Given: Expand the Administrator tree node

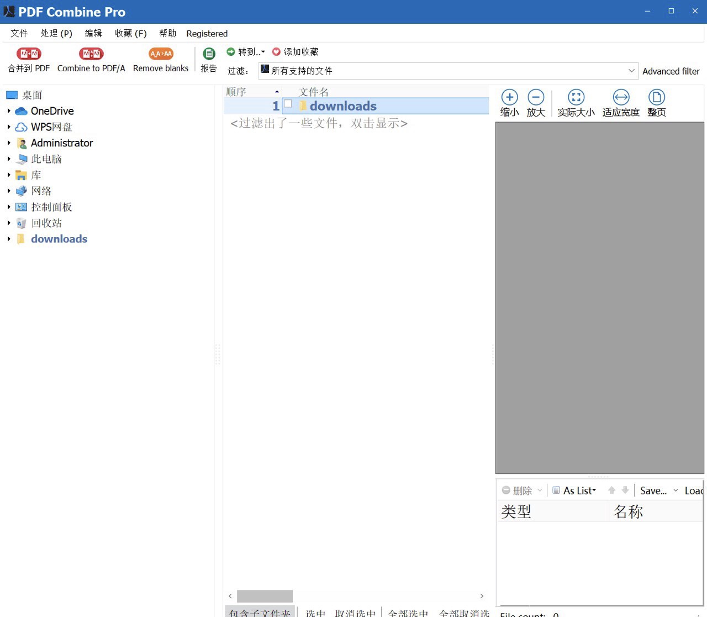Looking at the screenshot, I should pos(9,143).
